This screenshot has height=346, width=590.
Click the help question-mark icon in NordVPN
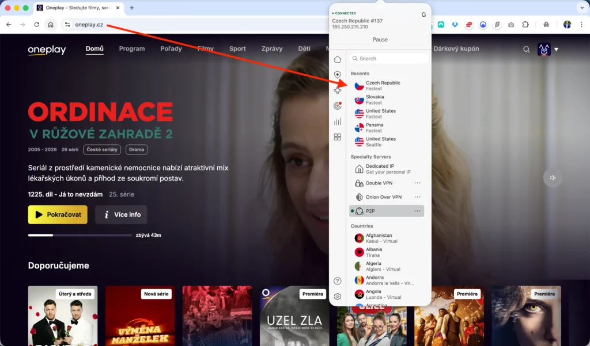[x=338, y=281]
